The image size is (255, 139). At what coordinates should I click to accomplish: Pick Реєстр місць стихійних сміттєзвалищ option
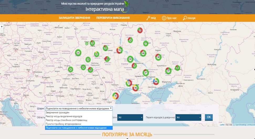click(66, 120)
